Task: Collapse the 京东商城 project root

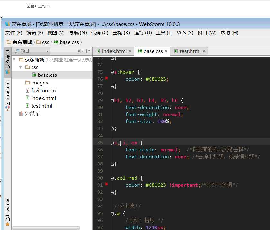Action: point(14,60)
